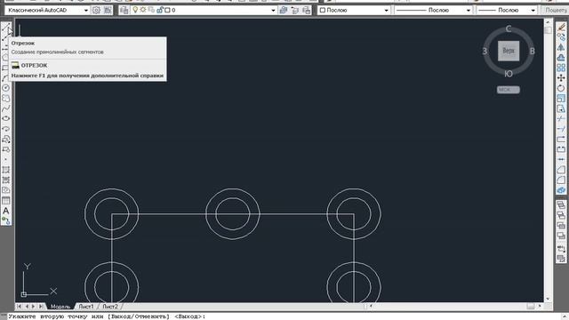Open Layer Properties Manager

124,10
